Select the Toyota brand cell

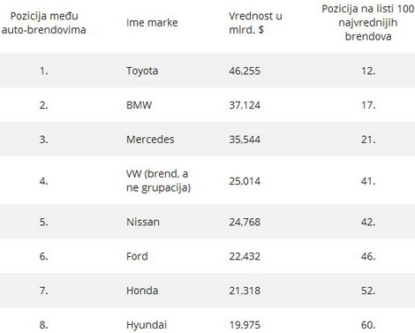coord(142,71)
